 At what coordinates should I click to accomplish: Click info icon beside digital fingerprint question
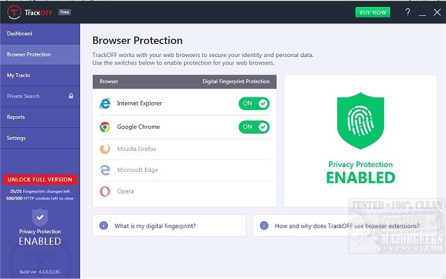(104, 225)
